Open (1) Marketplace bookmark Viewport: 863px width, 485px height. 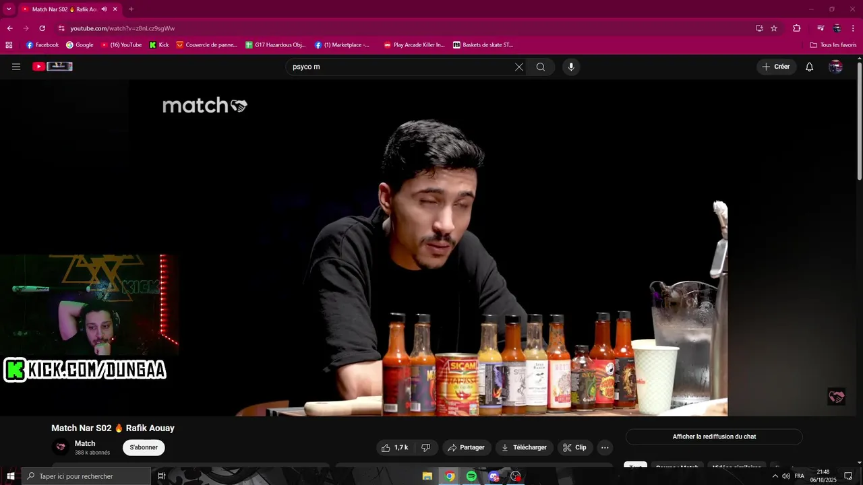coord(343,45)
